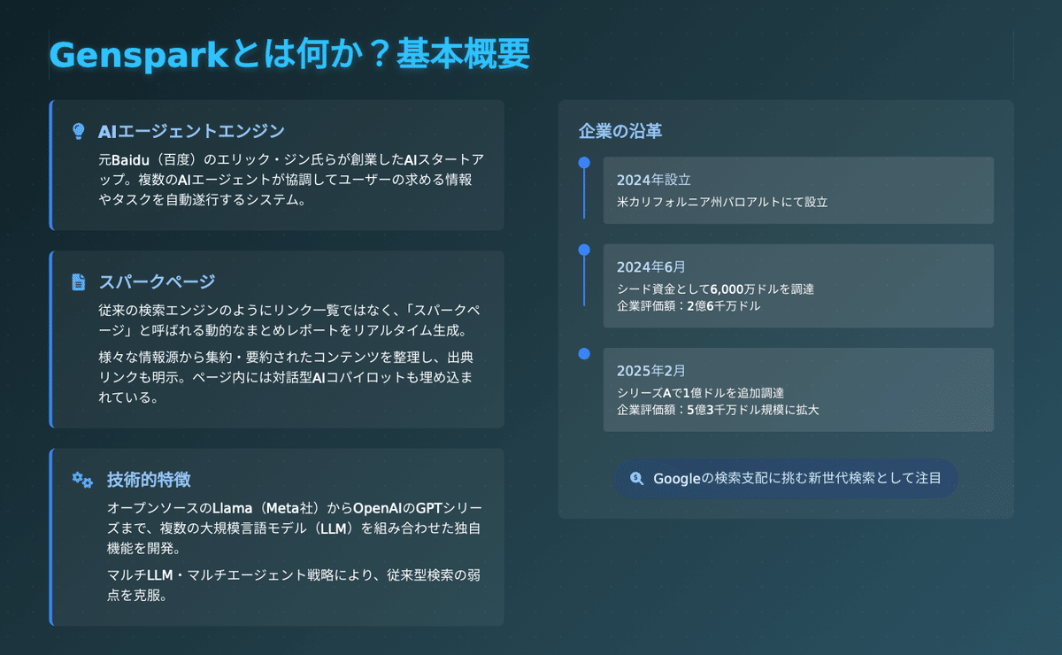1062x655 pixels.
Task: Open the 2024年設立 timeline card
Action: 796,189
